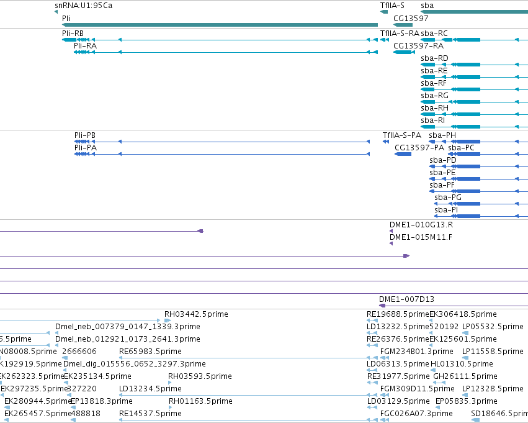
Task: Click the LD13232.5prime EST label
Action: (398, 327)
